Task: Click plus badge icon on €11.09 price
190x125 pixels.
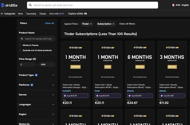Action: (162, 96)
